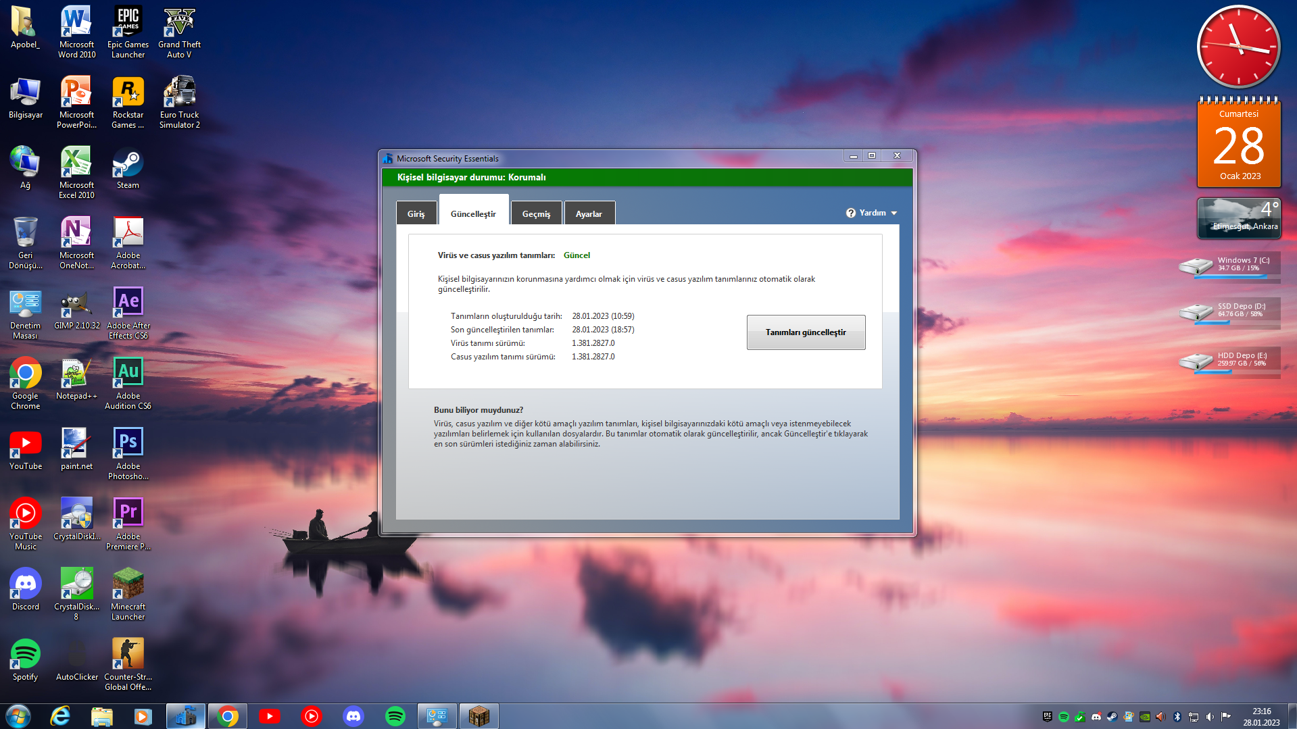
Task: Select the Counter-Strike Global Offensive icon
Action: 128,665
